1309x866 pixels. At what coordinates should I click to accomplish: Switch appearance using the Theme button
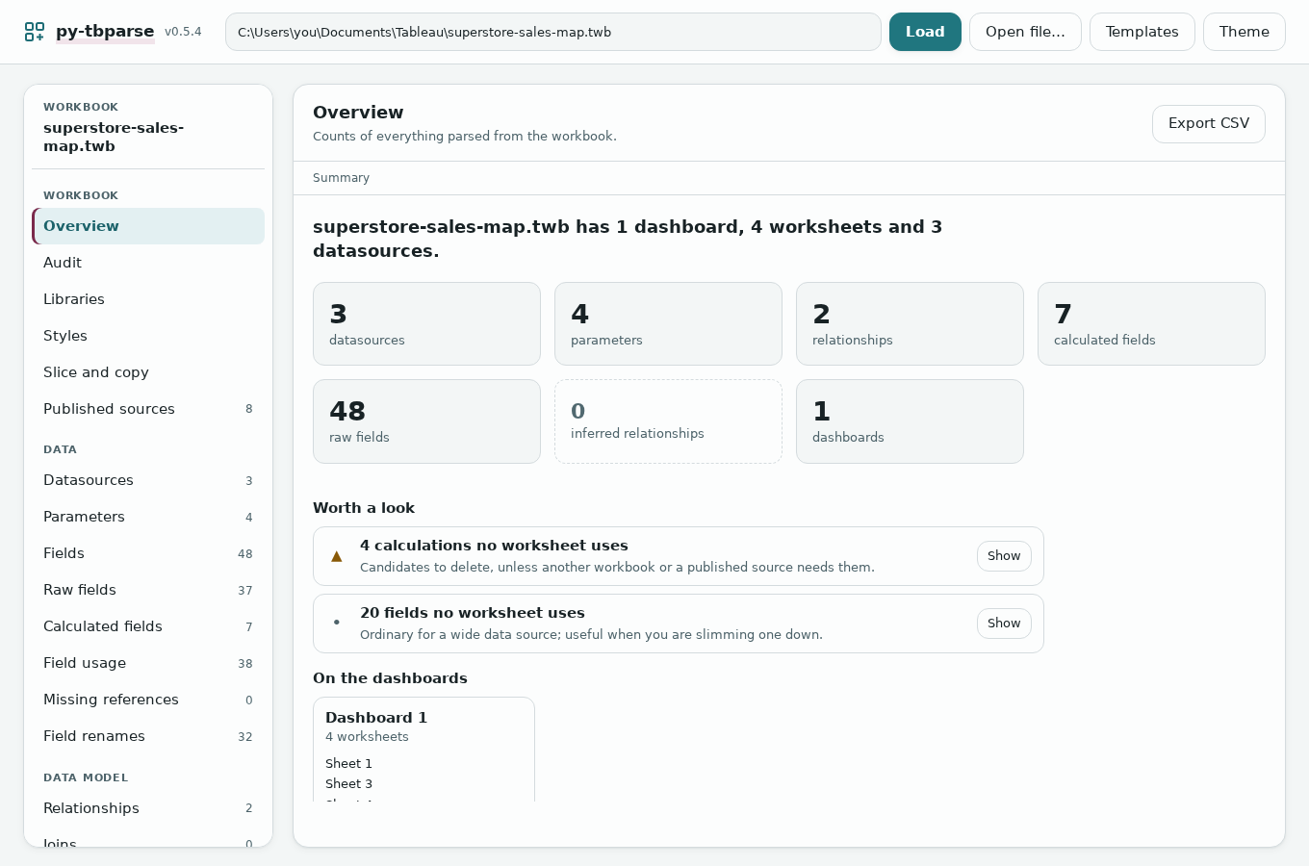[1244, 32]
